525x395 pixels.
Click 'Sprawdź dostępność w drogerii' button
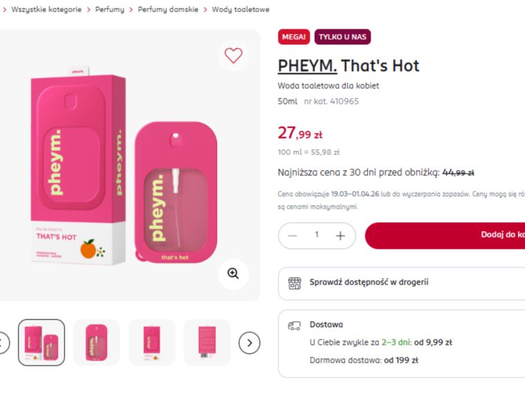pyautogui.click(x=369, y=282)
